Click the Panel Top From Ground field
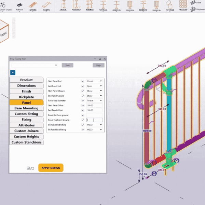The image size is (205, 205). tap(95, 120)
